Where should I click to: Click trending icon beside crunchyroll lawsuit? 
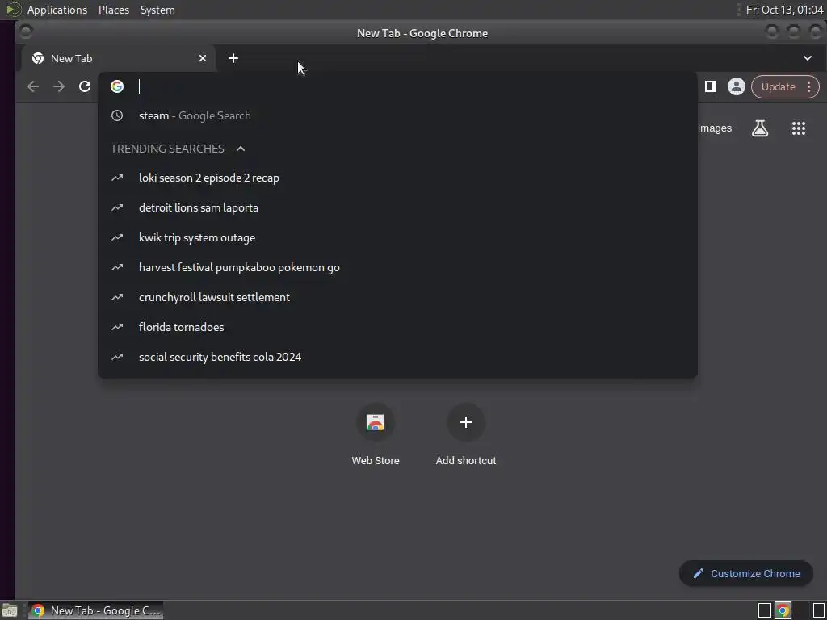click(117, 297)
